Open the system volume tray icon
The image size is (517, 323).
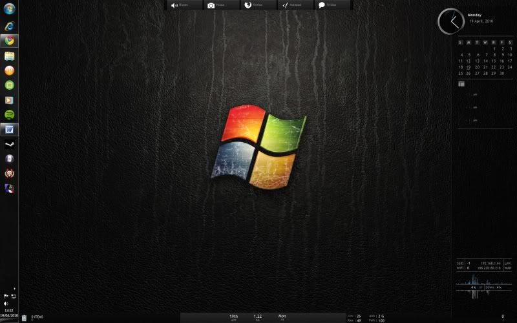pyautogui.click(x=6, y=304)
